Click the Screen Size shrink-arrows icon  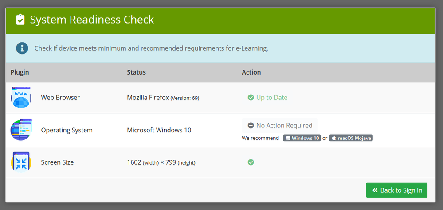[21, 162]
